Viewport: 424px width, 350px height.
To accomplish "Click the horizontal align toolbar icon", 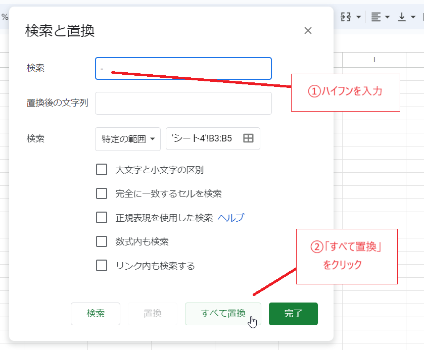I will click(x=376, y=17).
